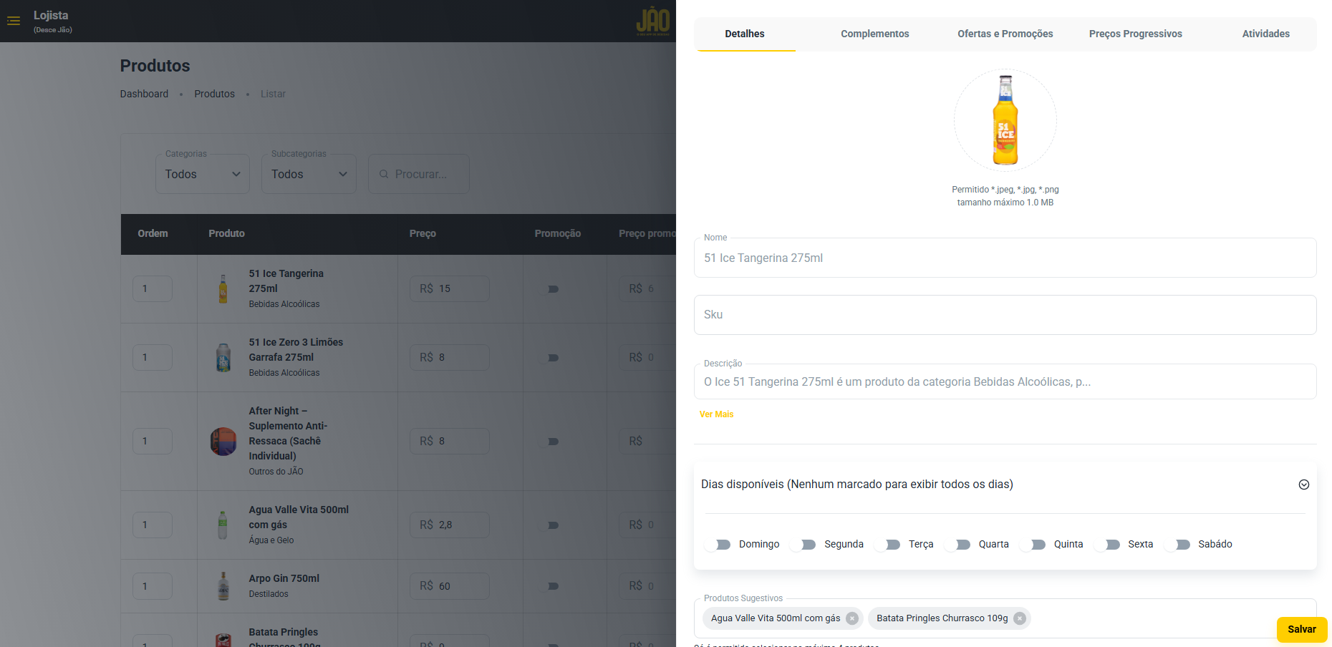
Task: Open the Ofertas e Promoções tab
Action: coord(1005,34)
